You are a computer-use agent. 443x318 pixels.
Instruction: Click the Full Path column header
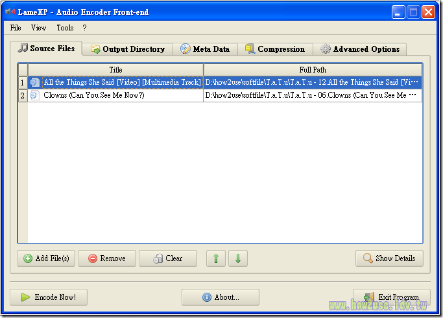tap(313, 69)
